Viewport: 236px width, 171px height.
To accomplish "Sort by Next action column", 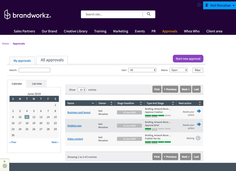I will 190,103.
